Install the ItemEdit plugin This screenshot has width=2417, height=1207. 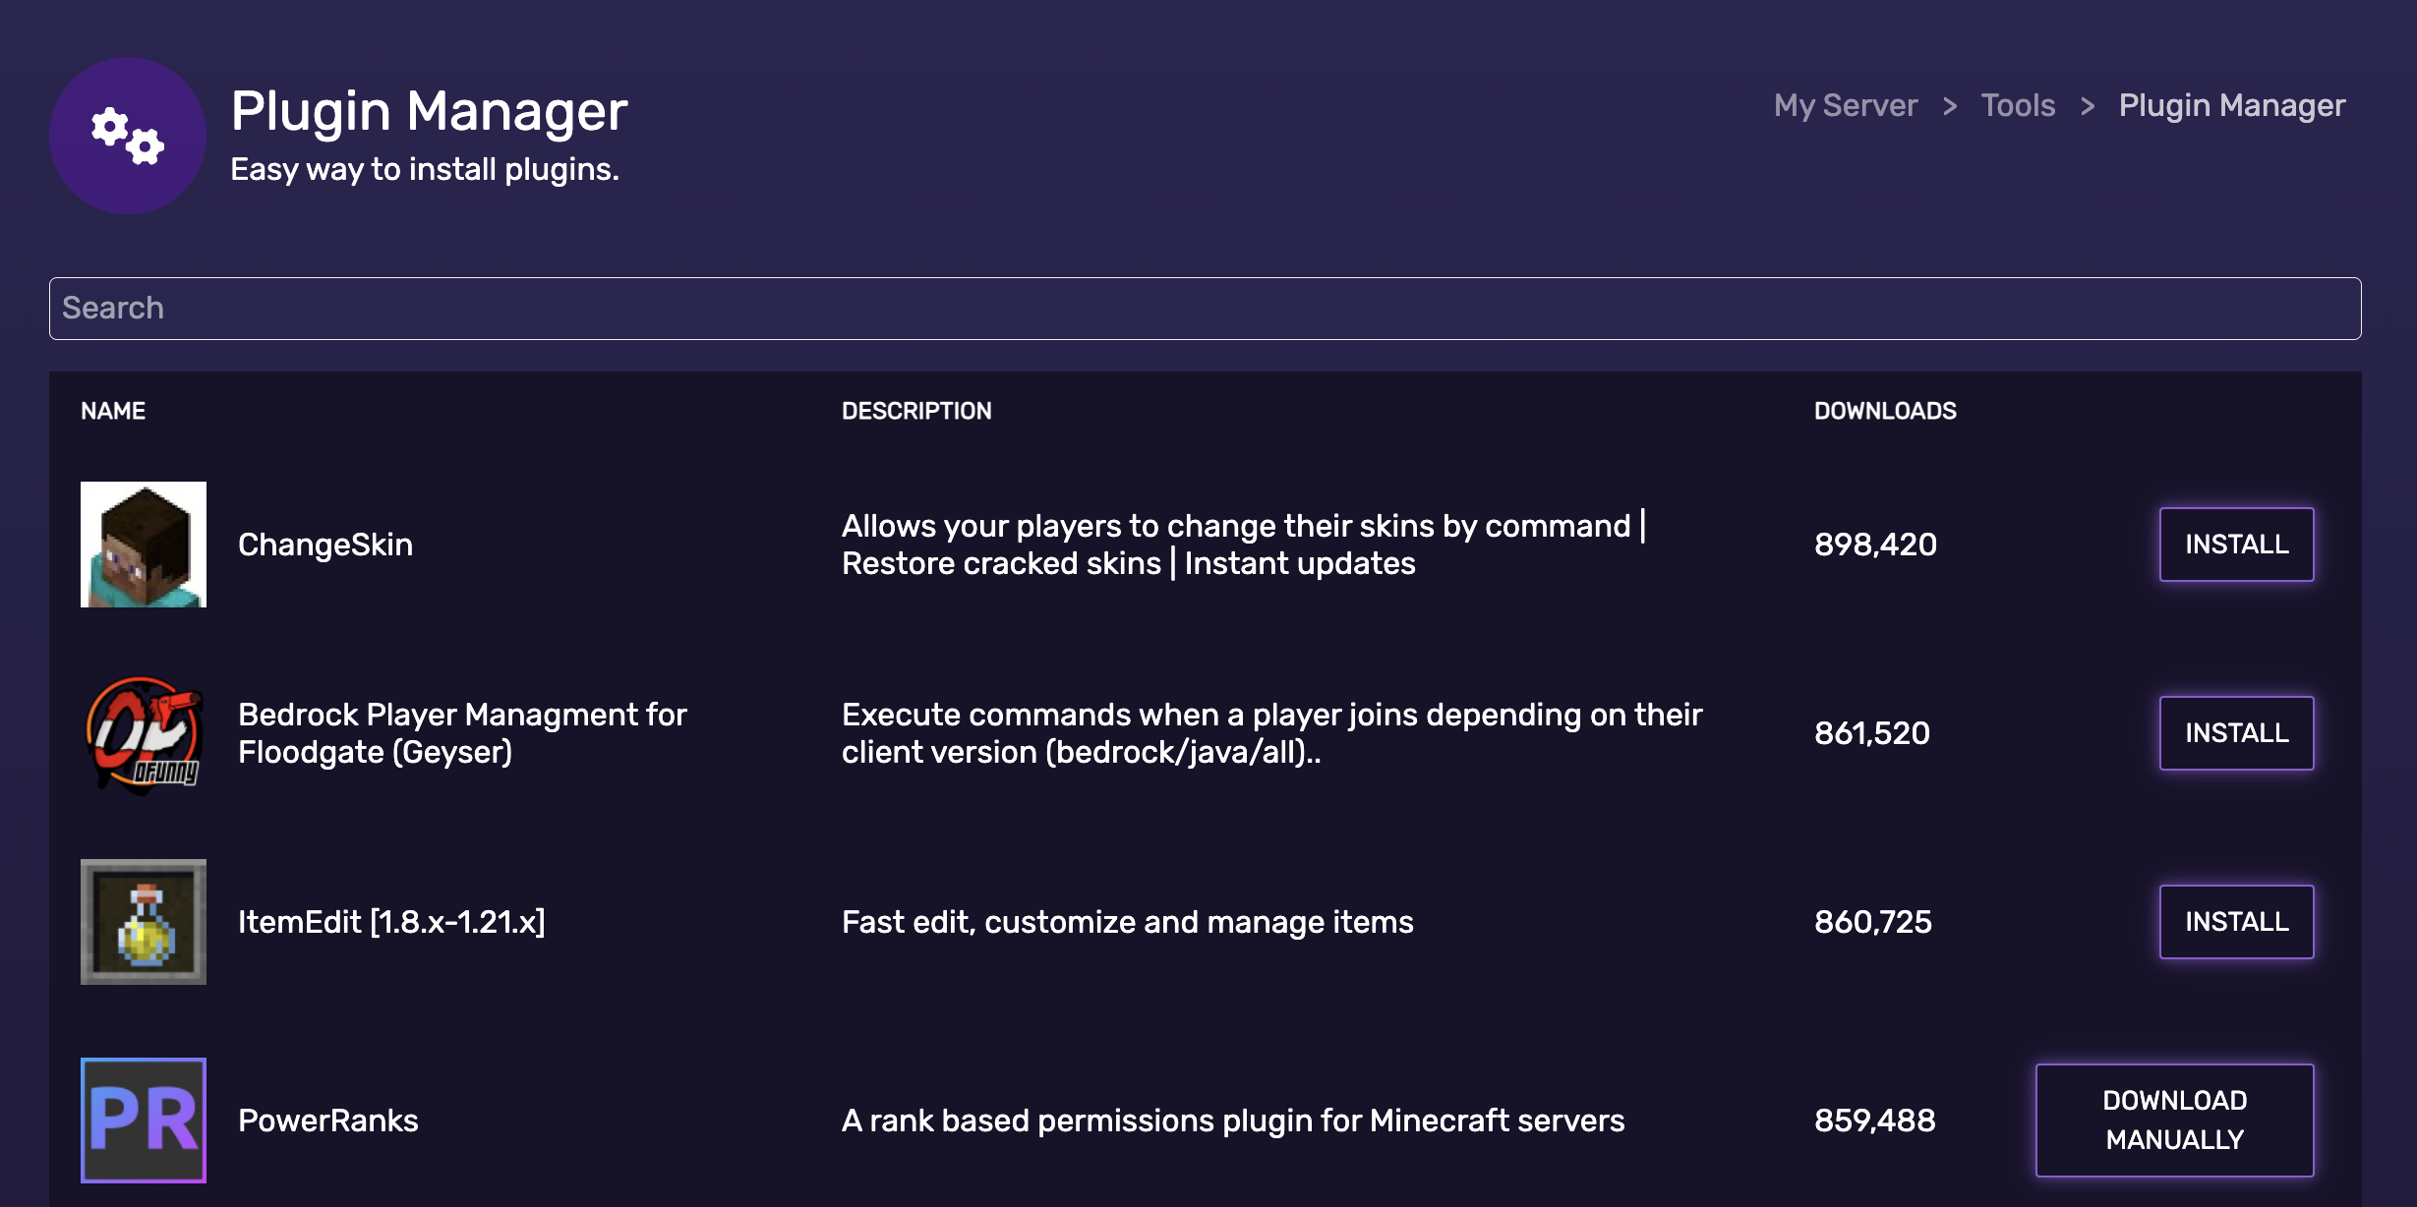2236,921
